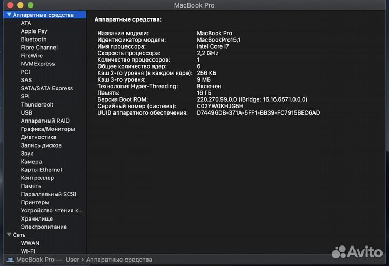Click the Аппаратные средства: heading text

pos(128,19)
